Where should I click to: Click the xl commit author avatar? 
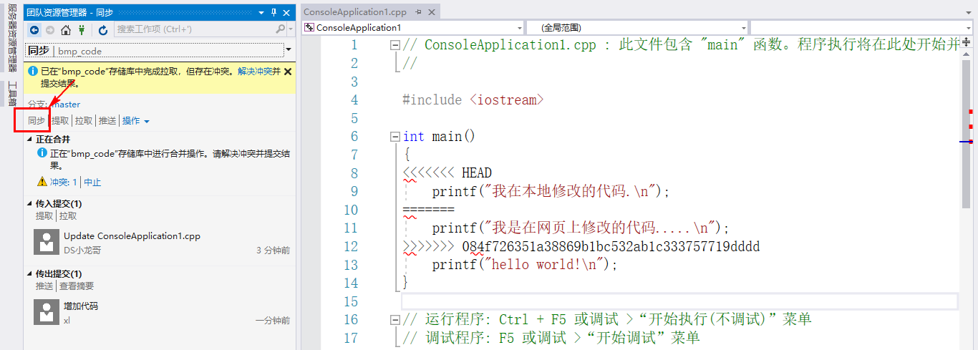pos(47,313)
